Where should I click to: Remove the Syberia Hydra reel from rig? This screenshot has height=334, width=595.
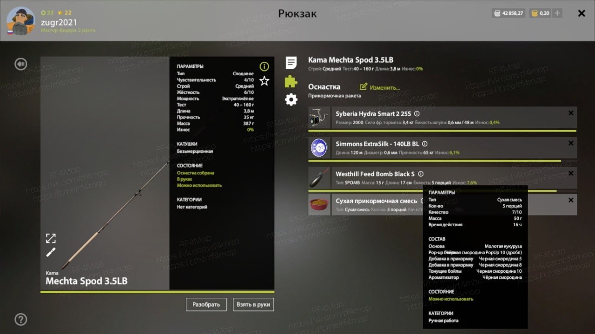(571, 113)
